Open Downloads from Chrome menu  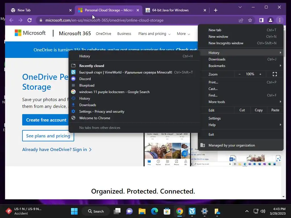241,59
